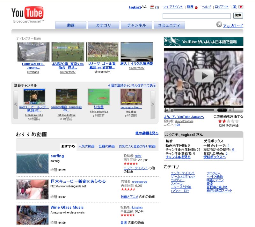Image resolution: width=255 pixels, height=227 pixels.
Task: Open the 旅行と訪問スポット category link
Action: pyautogui.click(x=219, y=191)
